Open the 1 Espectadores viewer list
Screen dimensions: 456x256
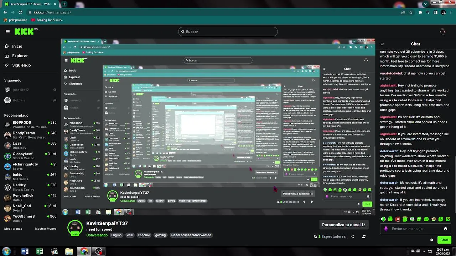[330, 236]
